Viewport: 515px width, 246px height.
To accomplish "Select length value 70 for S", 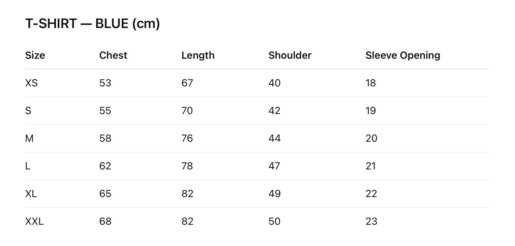I will pyautogui.click(x=187, y=111).
